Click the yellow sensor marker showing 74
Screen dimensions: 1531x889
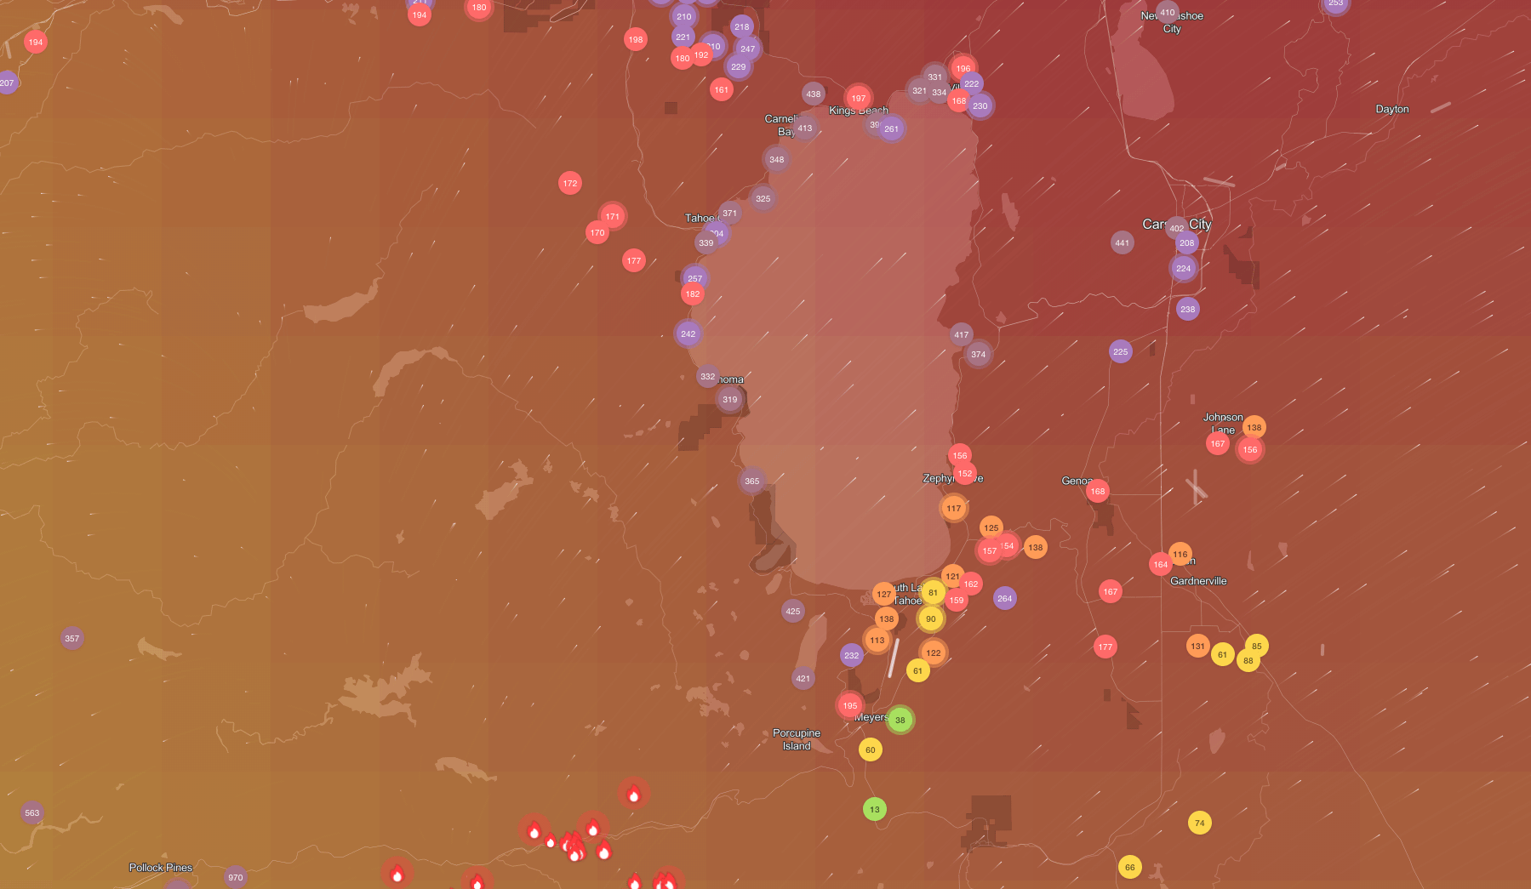[1200, 823]
